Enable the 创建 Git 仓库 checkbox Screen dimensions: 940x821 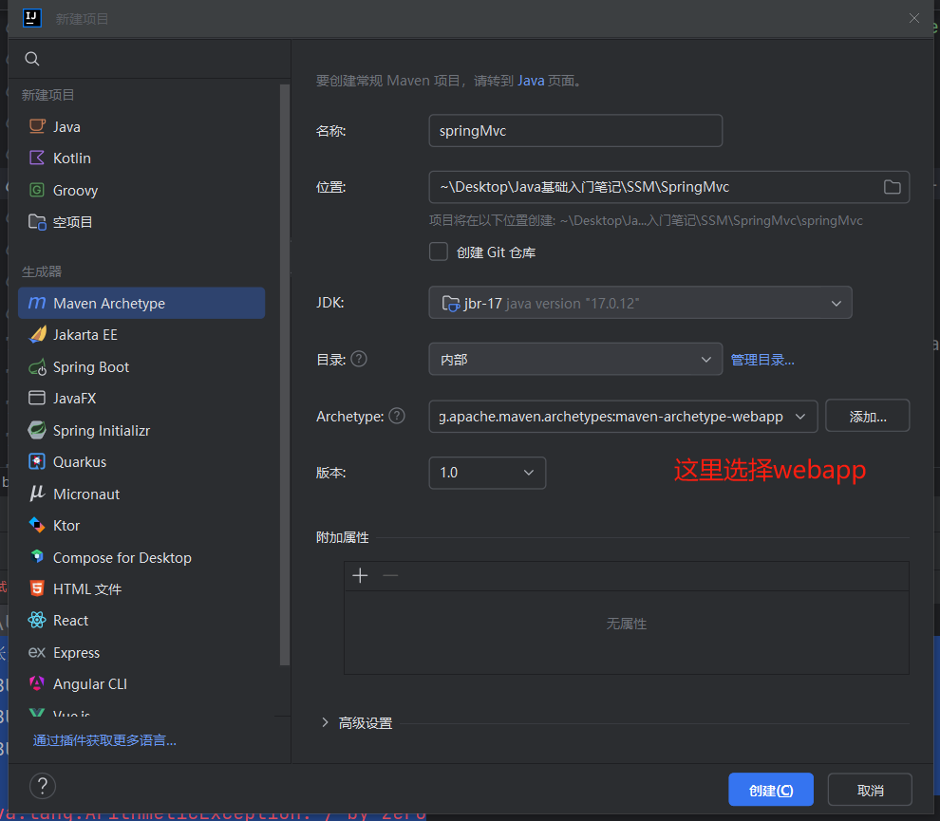click(x=439, y=252)
